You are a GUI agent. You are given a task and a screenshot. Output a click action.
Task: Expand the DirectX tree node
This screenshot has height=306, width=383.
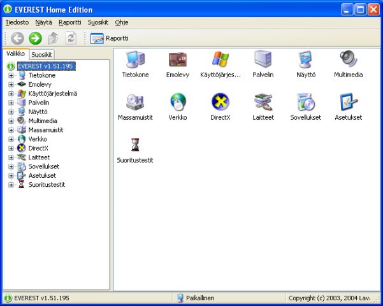click(x=11, y=149)
